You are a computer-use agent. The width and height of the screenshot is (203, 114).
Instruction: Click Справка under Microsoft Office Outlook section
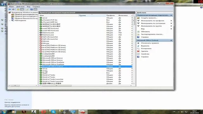[x=145, y=57]
